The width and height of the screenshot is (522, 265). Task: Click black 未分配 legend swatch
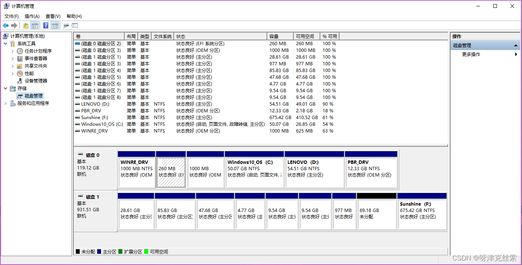coord(78,252)
